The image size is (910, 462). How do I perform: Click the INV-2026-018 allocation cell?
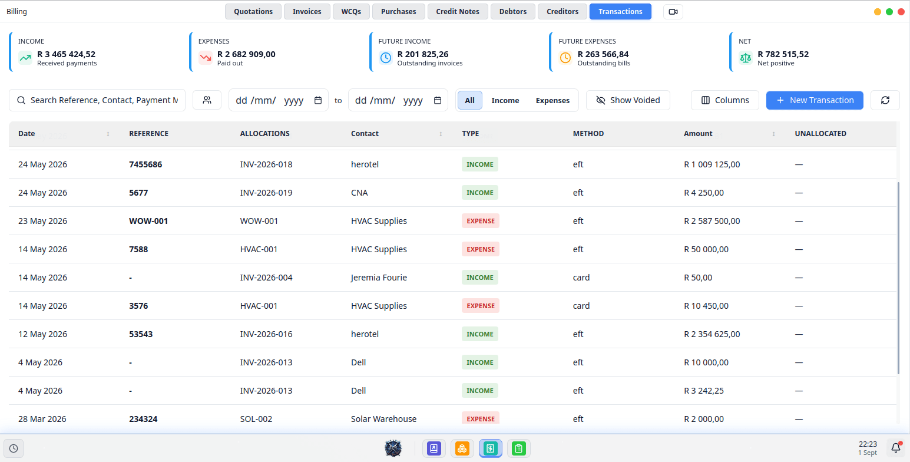tap(266, 164)
